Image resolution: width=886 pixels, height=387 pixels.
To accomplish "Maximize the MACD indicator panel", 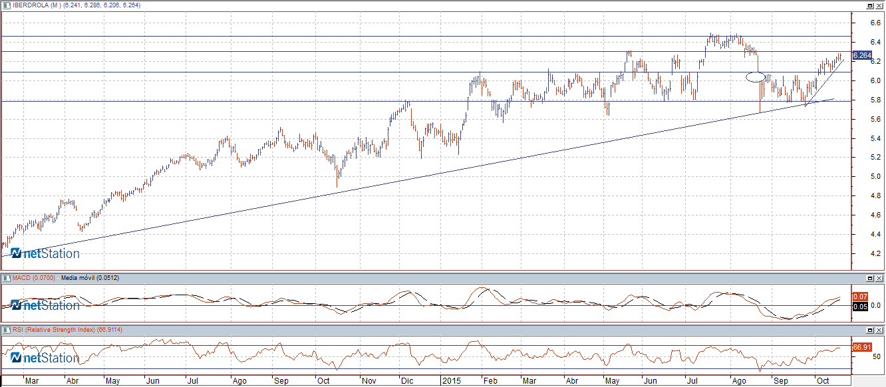I will pyautogui.click(x=870, y=277).
